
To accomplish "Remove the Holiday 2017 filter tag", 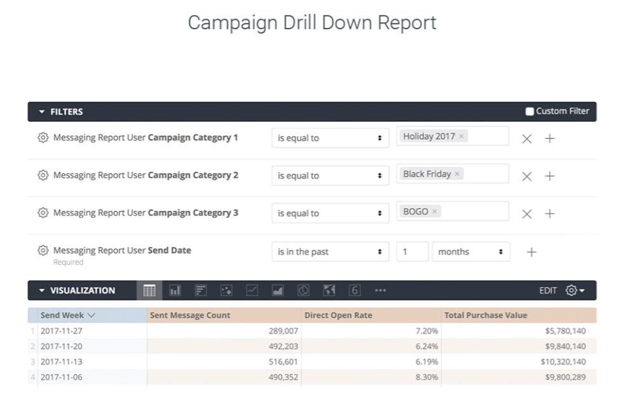I will [x=462, y=137].
